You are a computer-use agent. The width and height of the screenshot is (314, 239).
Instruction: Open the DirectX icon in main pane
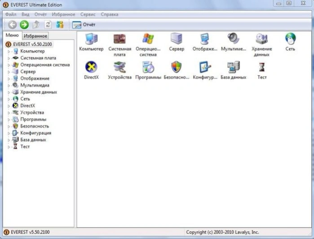click(91, 67)
